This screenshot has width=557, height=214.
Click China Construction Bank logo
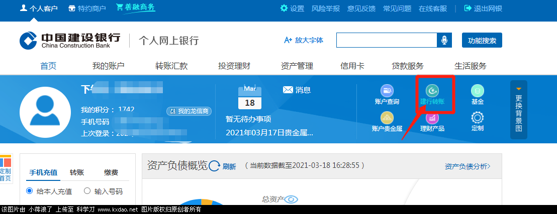(x=70, y=40)
